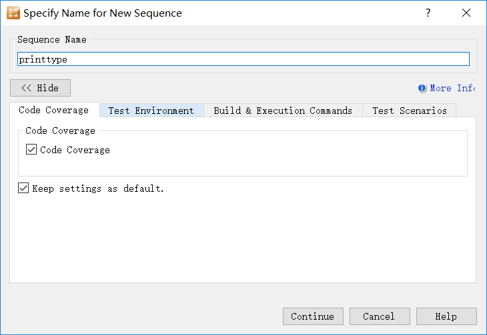
Task: Click the application icon in the title bar
Action: coord(13,13)
